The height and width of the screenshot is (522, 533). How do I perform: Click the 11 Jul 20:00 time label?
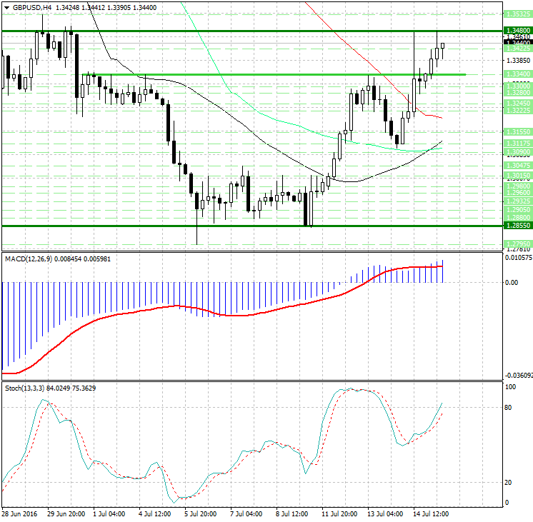[x=339, y=513]
